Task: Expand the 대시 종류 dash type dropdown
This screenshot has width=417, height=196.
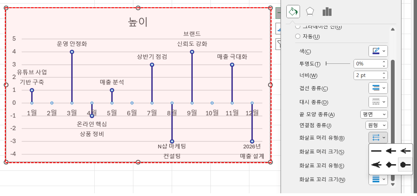Action: tap(378, 102)
